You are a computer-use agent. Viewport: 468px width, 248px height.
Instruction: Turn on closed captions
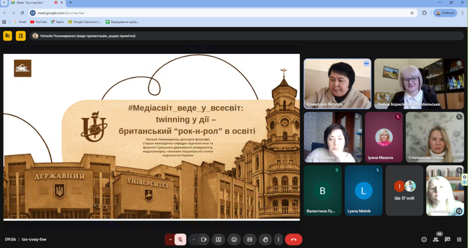[x=250, y=239]
